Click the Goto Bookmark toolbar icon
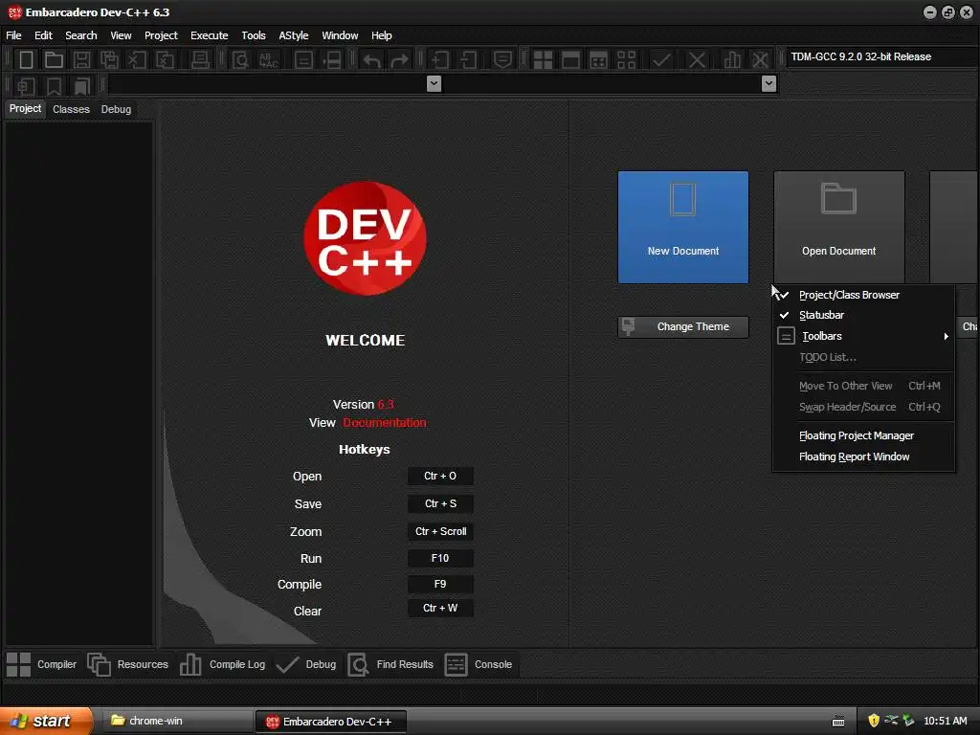 point(82,85)
